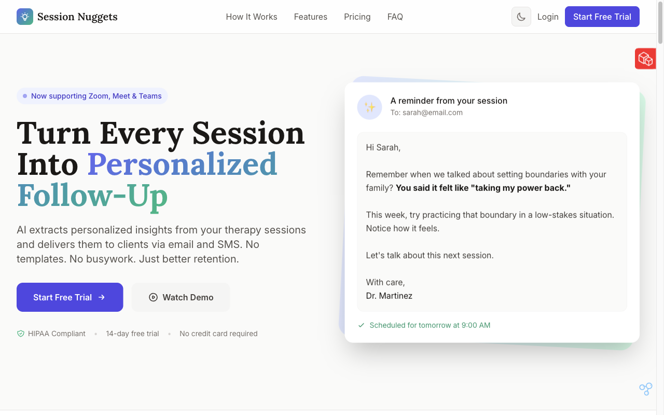Click the Login link
664x415 pixels.
pos(548,17)
